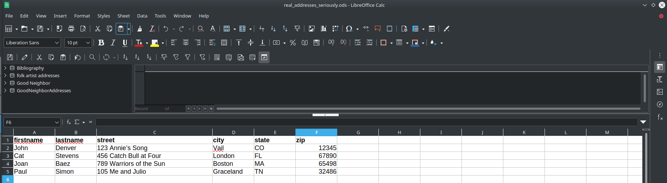Viewport: 667px width, 183px height.
Task: Click the Save Record icon in data toolbar
Action: tap(10, 57)
